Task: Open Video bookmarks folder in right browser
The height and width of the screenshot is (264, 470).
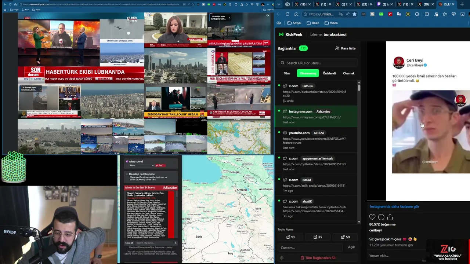Action: click(331, 23)
